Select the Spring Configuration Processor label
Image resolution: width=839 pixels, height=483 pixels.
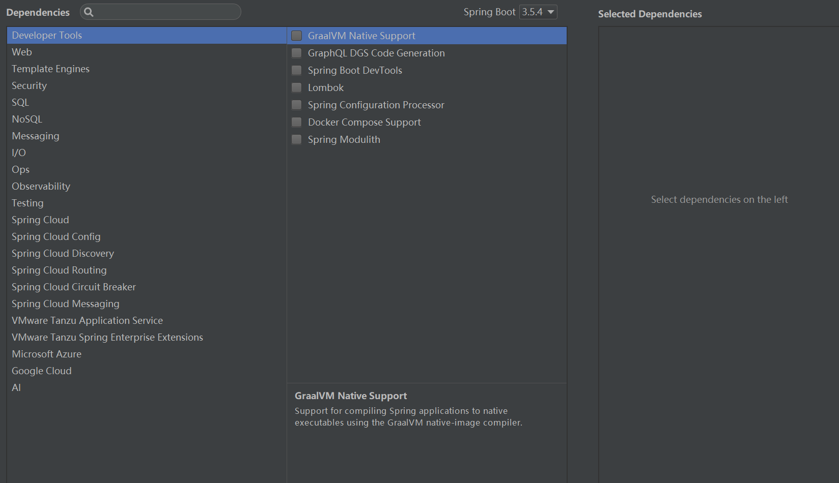pyautogui.click(x=376, y=105)
